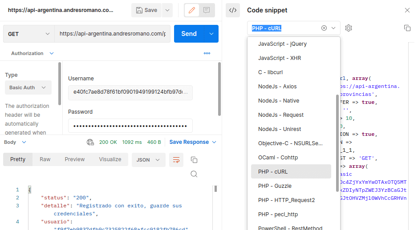The width and height of the screenshot is (418, 230).
Task: Click the 1092 ms response time
Action: click(x=132, y=142)
